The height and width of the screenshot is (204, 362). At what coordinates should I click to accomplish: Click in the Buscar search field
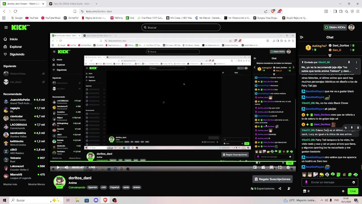(x=181, y=27)
